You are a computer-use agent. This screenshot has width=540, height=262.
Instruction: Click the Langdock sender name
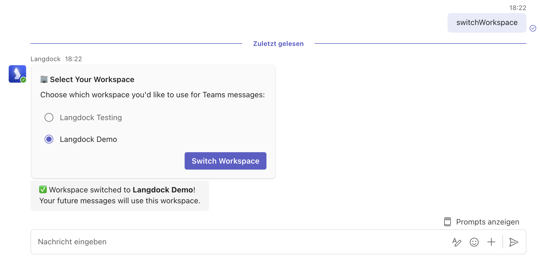pyautogui.click(x=45, y=59)
